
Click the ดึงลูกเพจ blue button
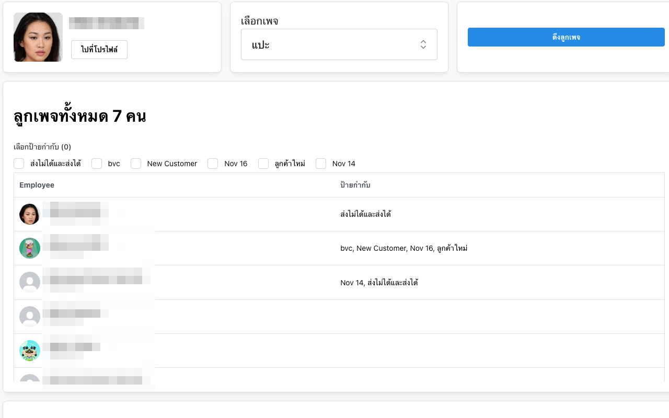click(566, 37)
